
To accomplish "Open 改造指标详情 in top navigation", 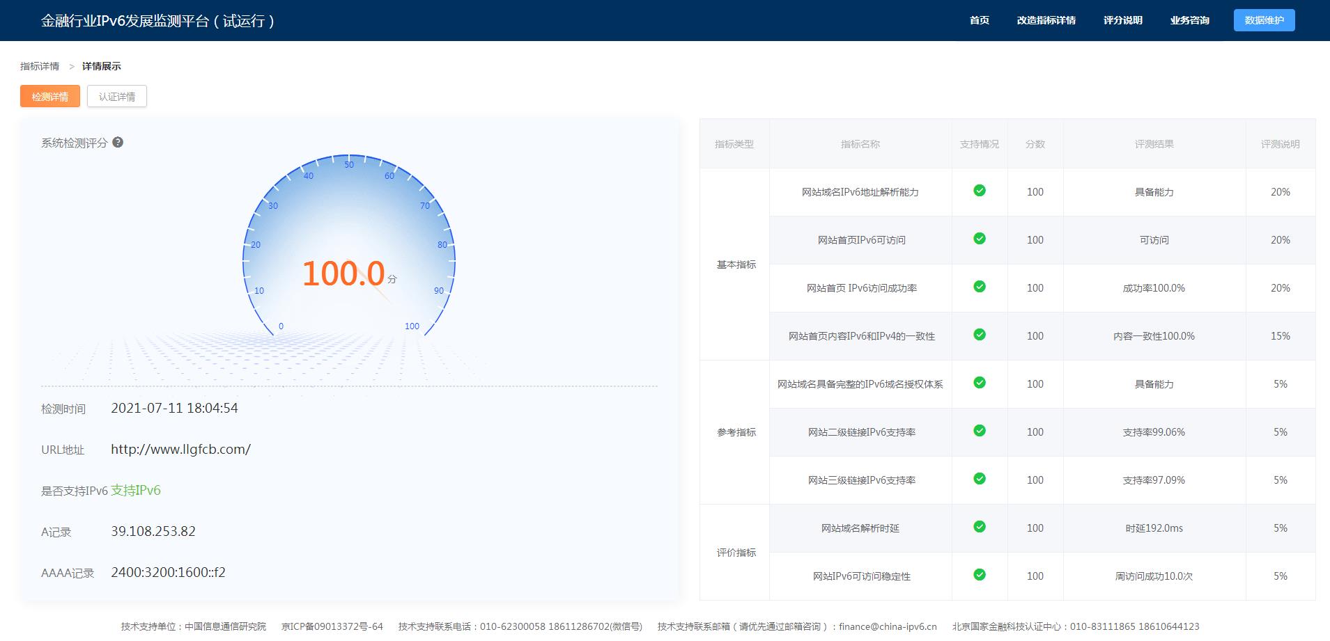I will (1046, 20).
